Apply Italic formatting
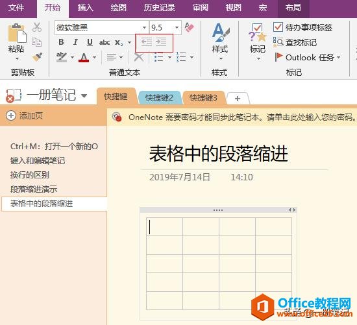 (75, 42)
